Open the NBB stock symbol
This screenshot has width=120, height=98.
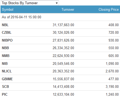[x=5, y=48]
